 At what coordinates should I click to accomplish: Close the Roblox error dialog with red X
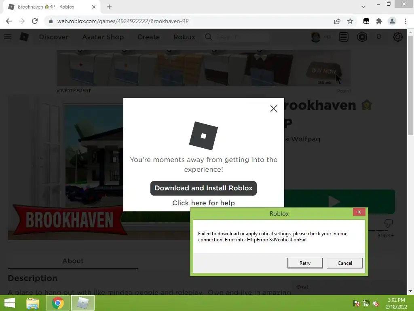[x=359, y=212]
